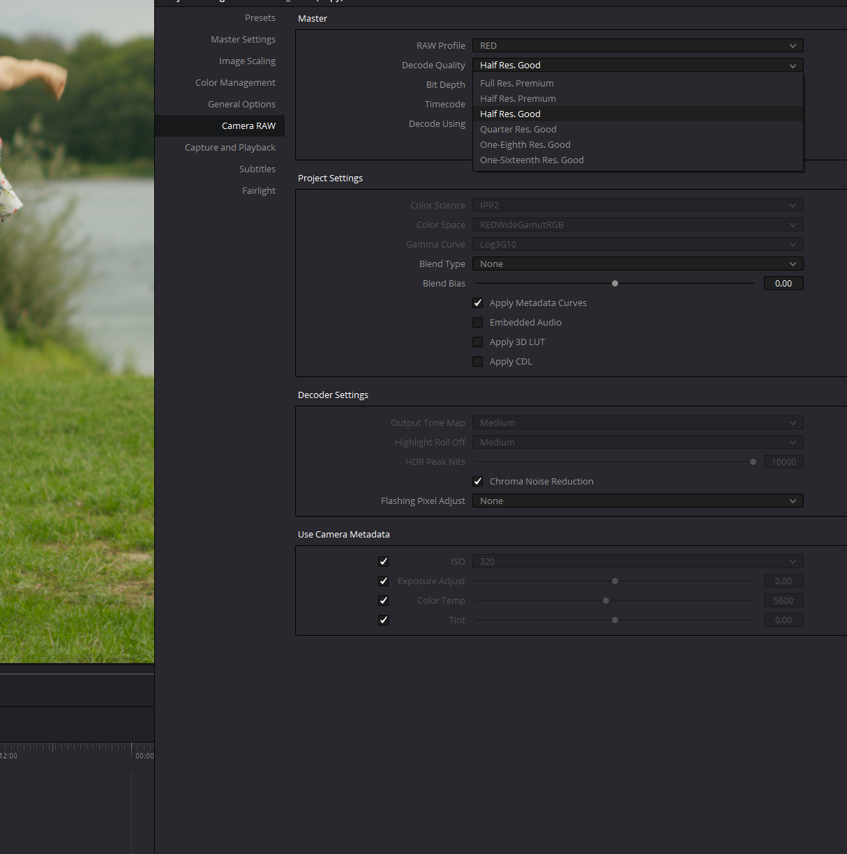Open the Highlight Roll Off dropdown
The height and width of the screenshot is (854, 847).
point(638,442)
